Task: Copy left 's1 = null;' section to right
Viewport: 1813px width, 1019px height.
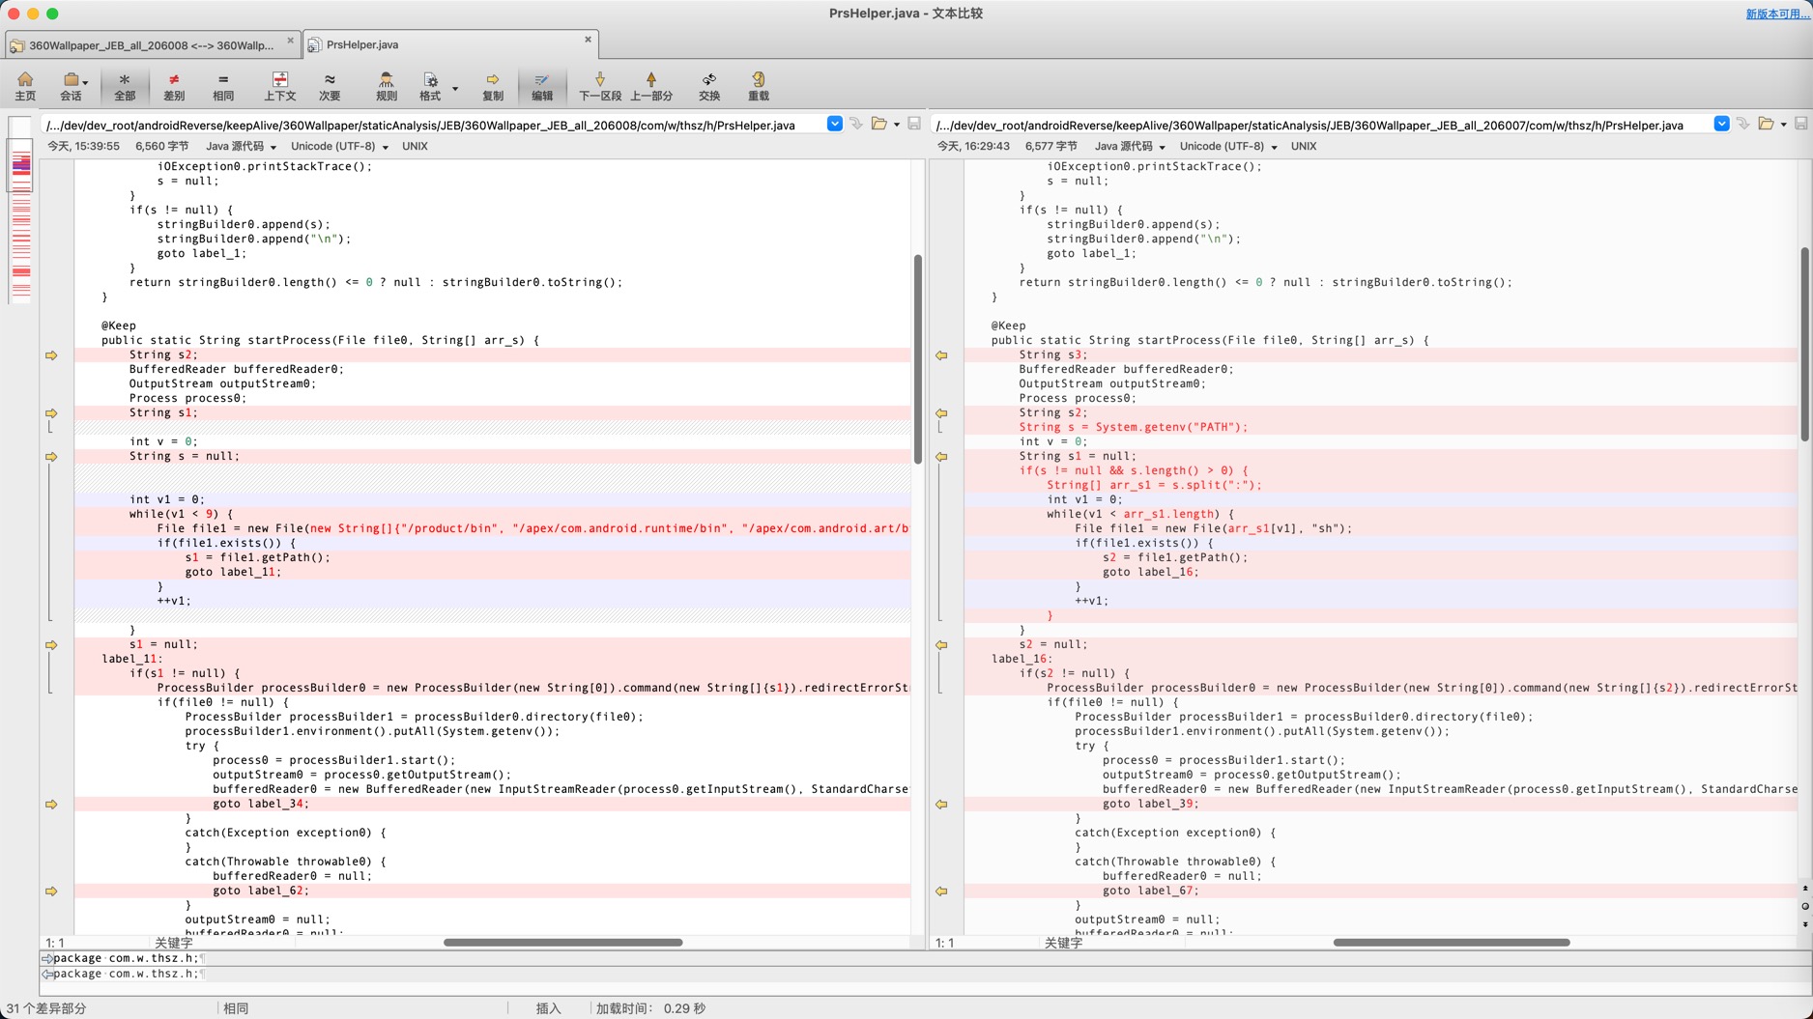Action: (51, 645)
